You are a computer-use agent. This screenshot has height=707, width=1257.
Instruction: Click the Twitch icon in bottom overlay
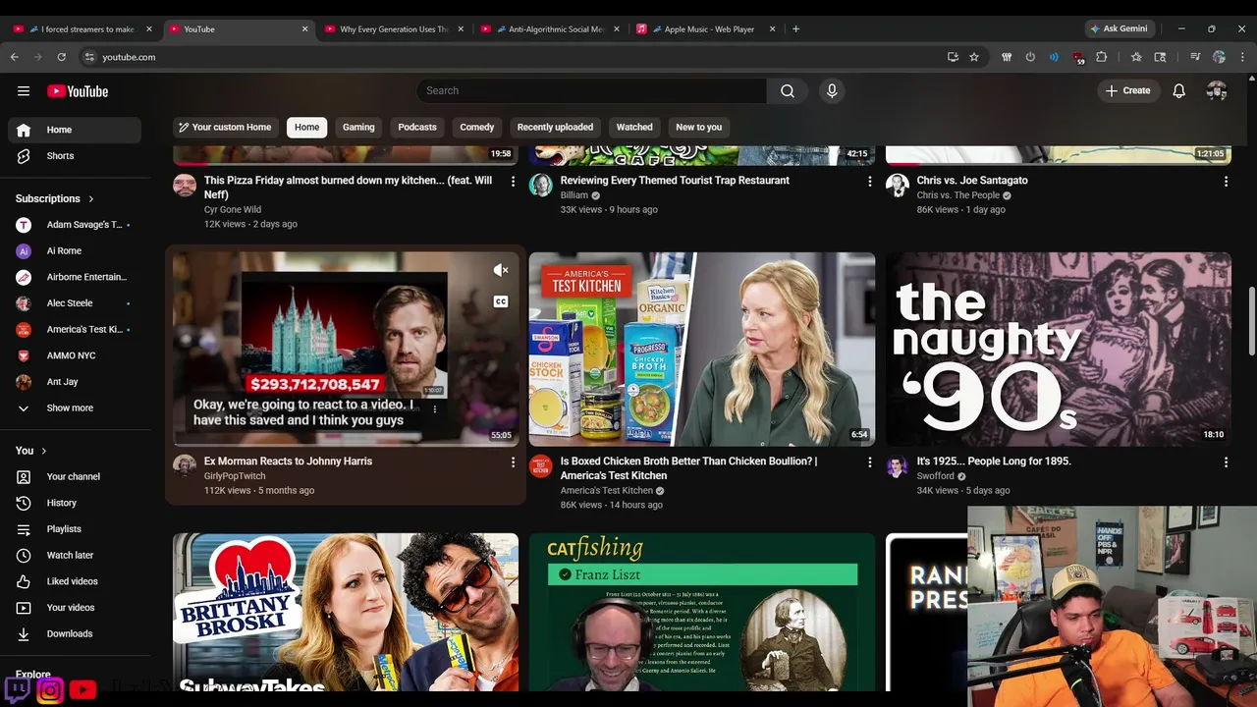(18, 690)
